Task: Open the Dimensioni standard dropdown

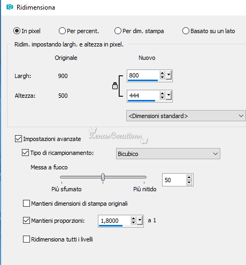Action: pos(186,116)
